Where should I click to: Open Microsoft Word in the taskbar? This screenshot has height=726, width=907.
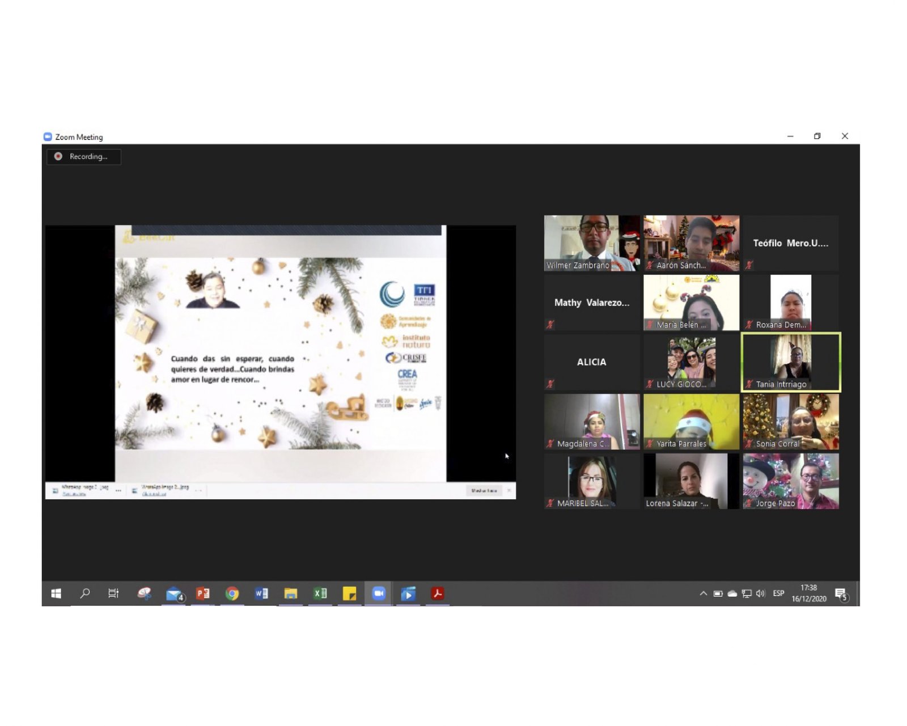(261, 593)
